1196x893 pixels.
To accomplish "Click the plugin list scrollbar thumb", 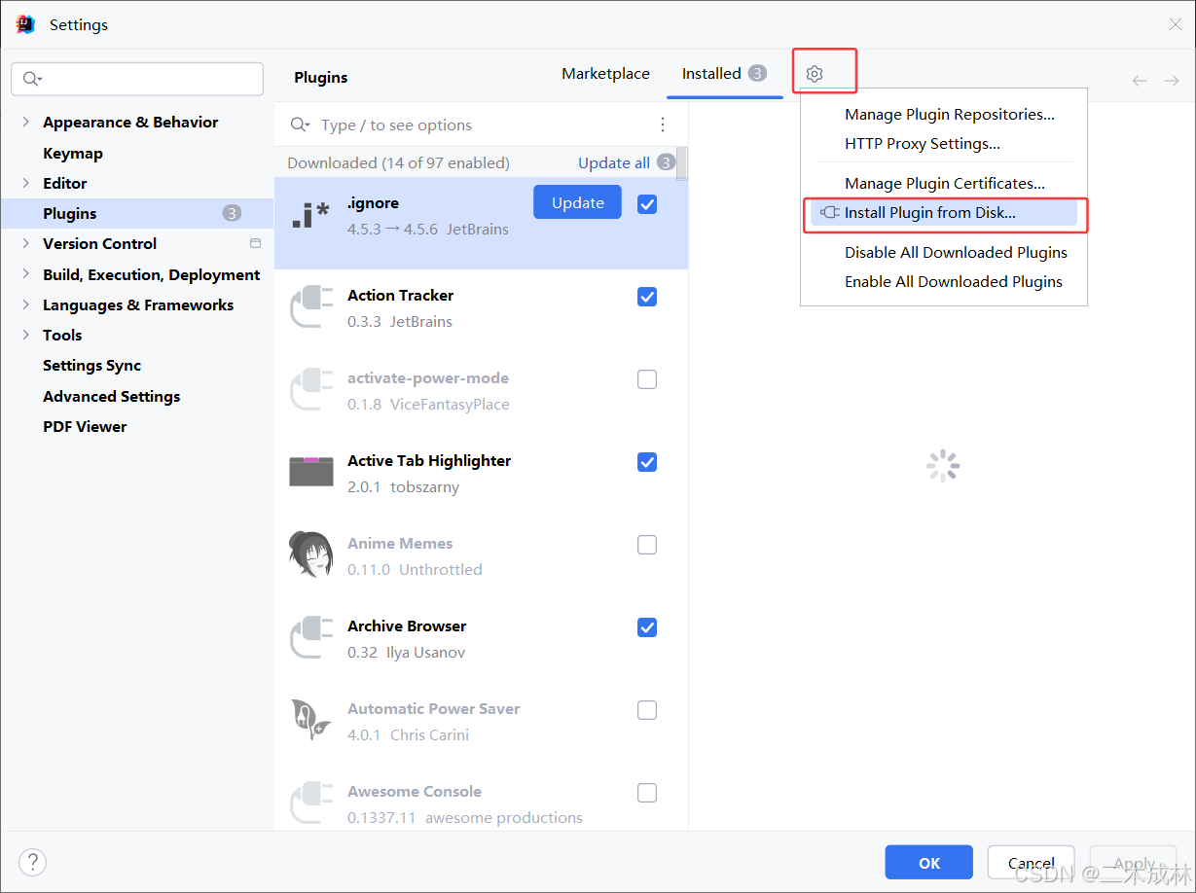I will (683, 163).
